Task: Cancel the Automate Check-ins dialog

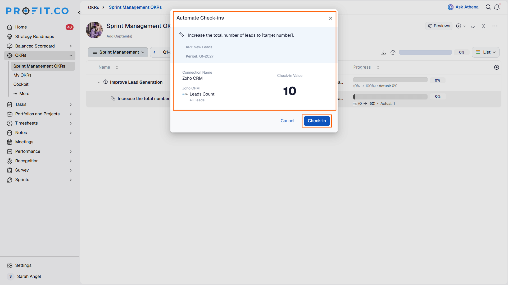Action: (x=287, y=121)
